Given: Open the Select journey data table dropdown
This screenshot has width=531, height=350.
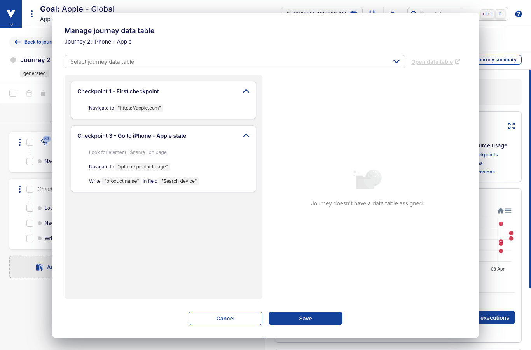Looking at the screenshot, I should tap(235, 62).
